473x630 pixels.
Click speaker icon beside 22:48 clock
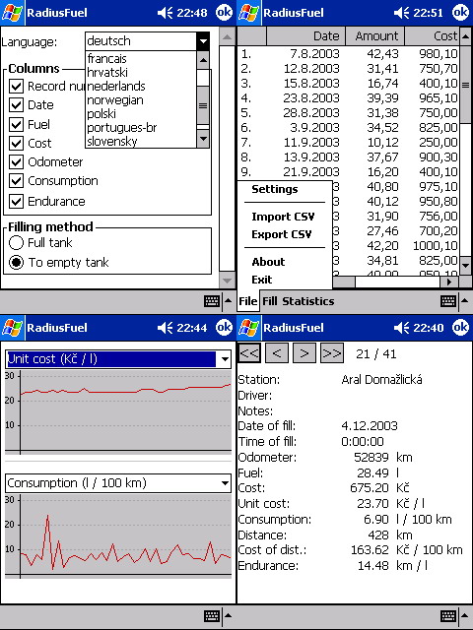tap(166, 13)
